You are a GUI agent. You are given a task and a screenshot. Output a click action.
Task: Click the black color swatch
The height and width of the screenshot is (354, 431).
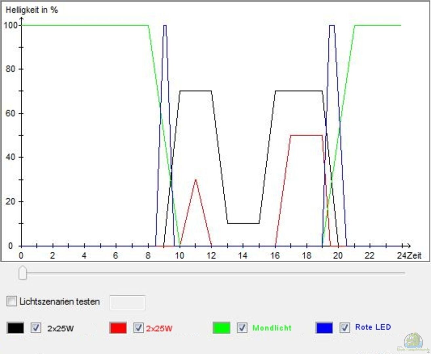tap(15, 328)
